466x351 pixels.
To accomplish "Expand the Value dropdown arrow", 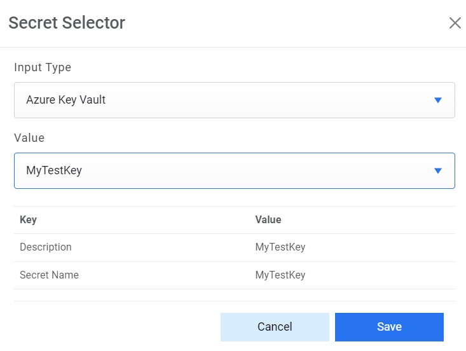I will [437, 170].
